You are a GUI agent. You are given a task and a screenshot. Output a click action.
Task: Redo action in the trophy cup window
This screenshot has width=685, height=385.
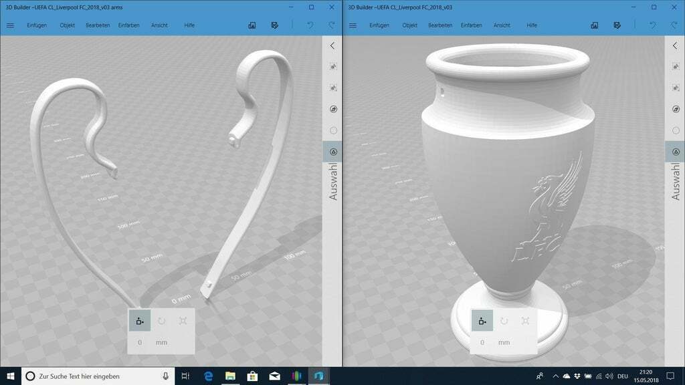pos(674,25)
